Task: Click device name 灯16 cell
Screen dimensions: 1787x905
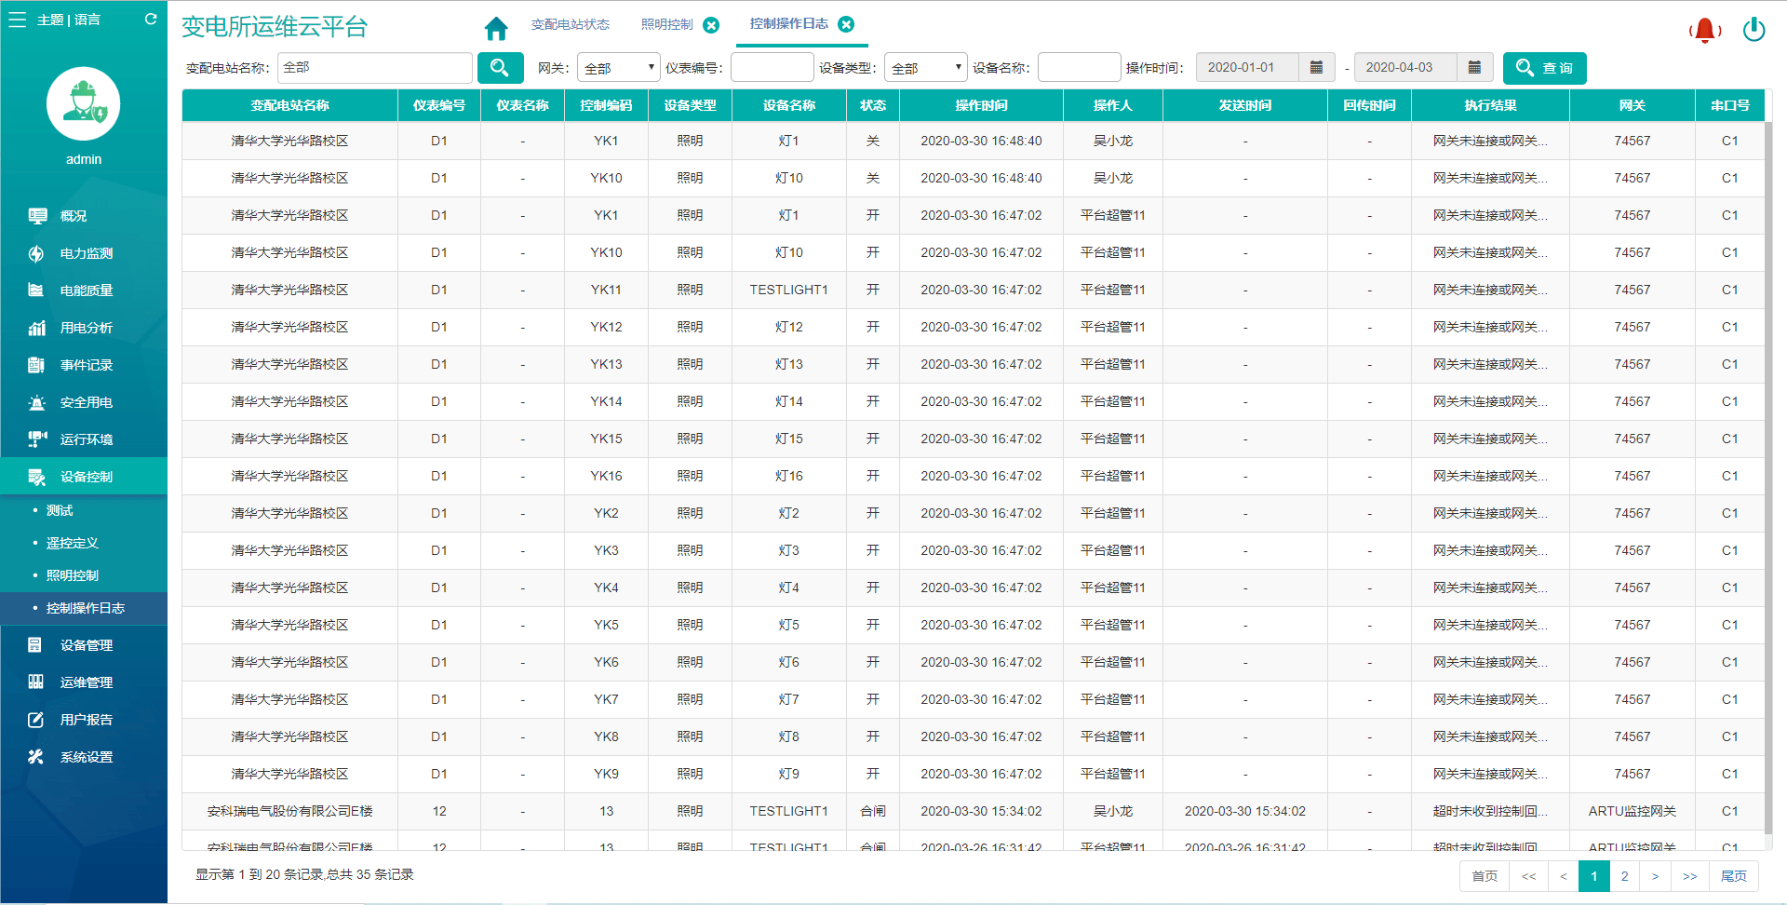Action: point(788,476)
